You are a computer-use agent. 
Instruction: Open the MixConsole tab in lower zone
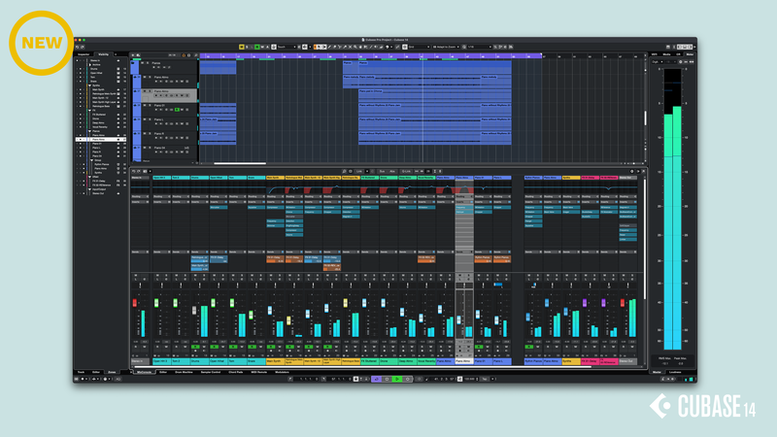144,372
